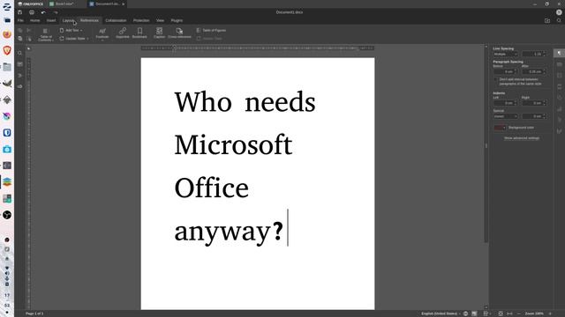Switch to the Collaboration ribbon tab
Screen dimensions: 565x317
coord(116,20)
